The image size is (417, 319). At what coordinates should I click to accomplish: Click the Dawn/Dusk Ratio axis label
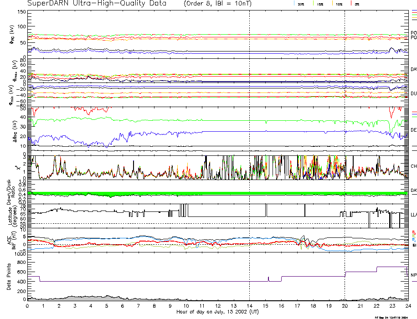point(11,191)
